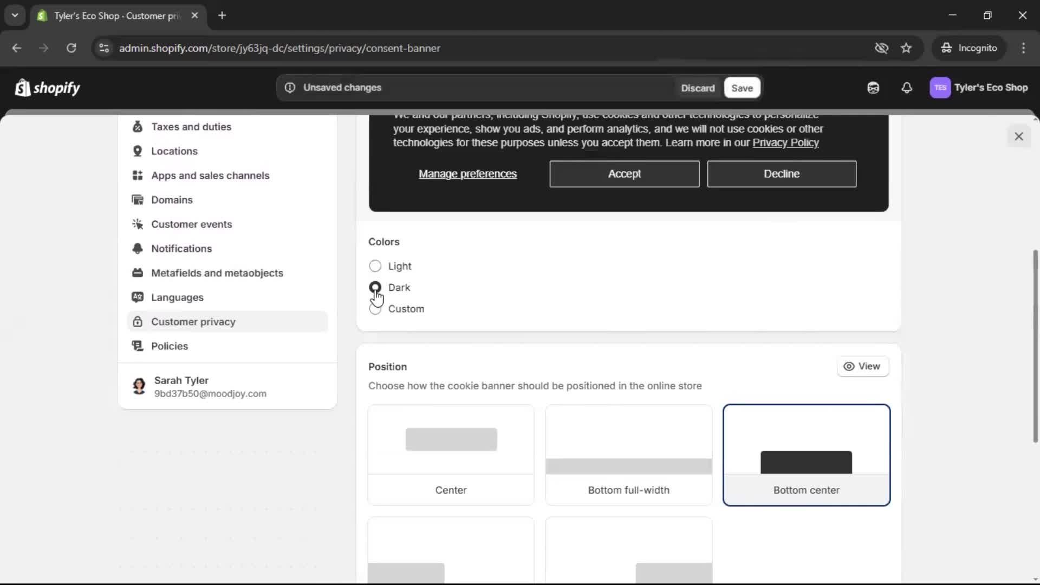Save the unsaved changes
1040x585 pixels.
[x=742, y=88]
